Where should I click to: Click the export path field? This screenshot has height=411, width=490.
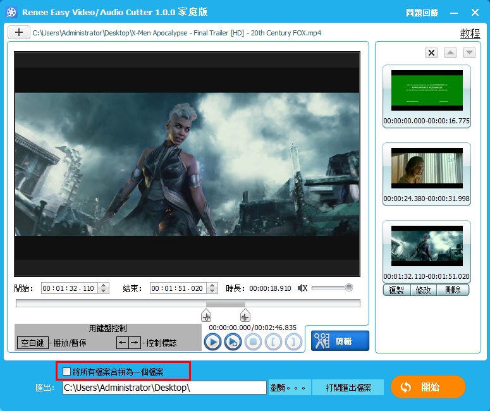[164, 388]
